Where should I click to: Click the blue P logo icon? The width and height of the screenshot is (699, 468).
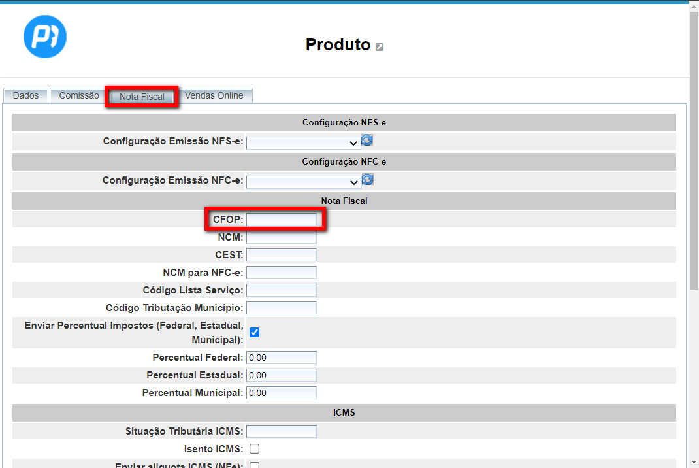(x=45, y=36)
